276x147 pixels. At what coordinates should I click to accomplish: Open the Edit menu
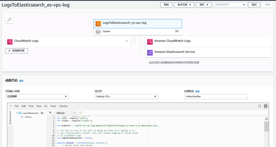pos(23,106)
